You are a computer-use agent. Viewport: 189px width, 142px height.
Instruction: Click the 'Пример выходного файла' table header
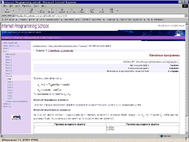click(x=143, y=124)
